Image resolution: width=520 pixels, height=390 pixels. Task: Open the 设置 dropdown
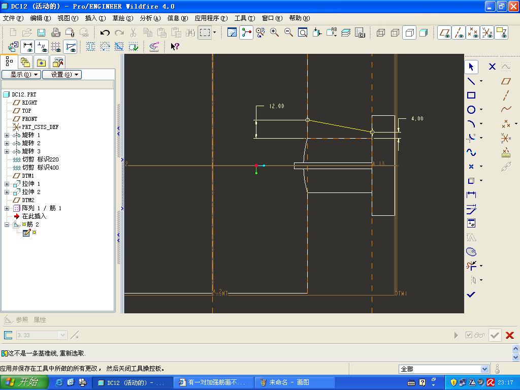(61, 75)
